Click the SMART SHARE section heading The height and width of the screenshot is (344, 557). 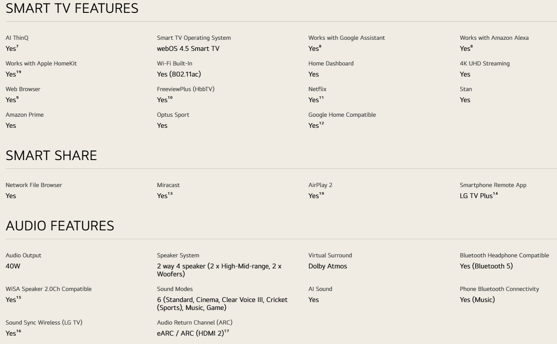(x=51, y=155)
